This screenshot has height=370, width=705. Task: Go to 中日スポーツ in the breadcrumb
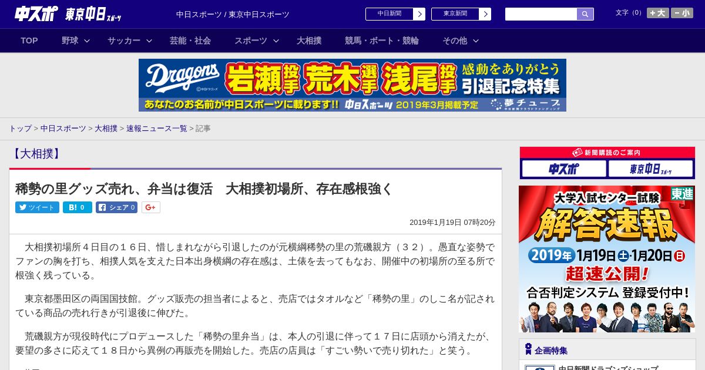[x=63, y=128]
